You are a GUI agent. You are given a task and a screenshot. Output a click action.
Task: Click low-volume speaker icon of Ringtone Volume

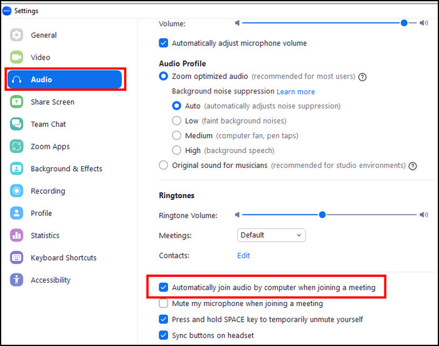(238, 215)
